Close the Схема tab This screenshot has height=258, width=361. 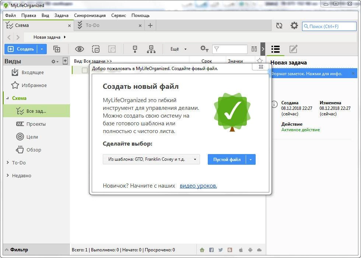[x=69, y=26]
